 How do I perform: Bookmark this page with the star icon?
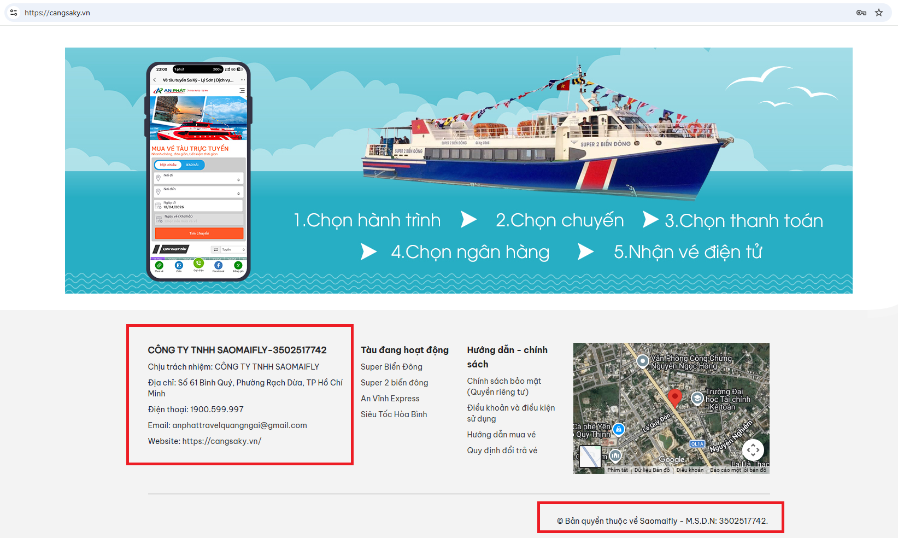(879, 13)
